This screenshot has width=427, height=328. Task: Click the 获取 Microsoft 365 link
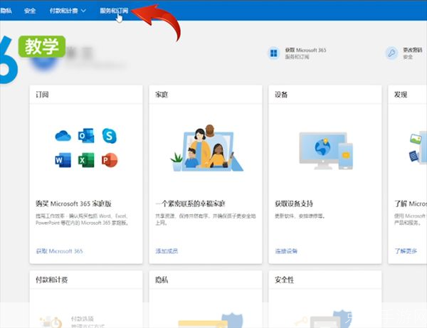pos(59,251)
